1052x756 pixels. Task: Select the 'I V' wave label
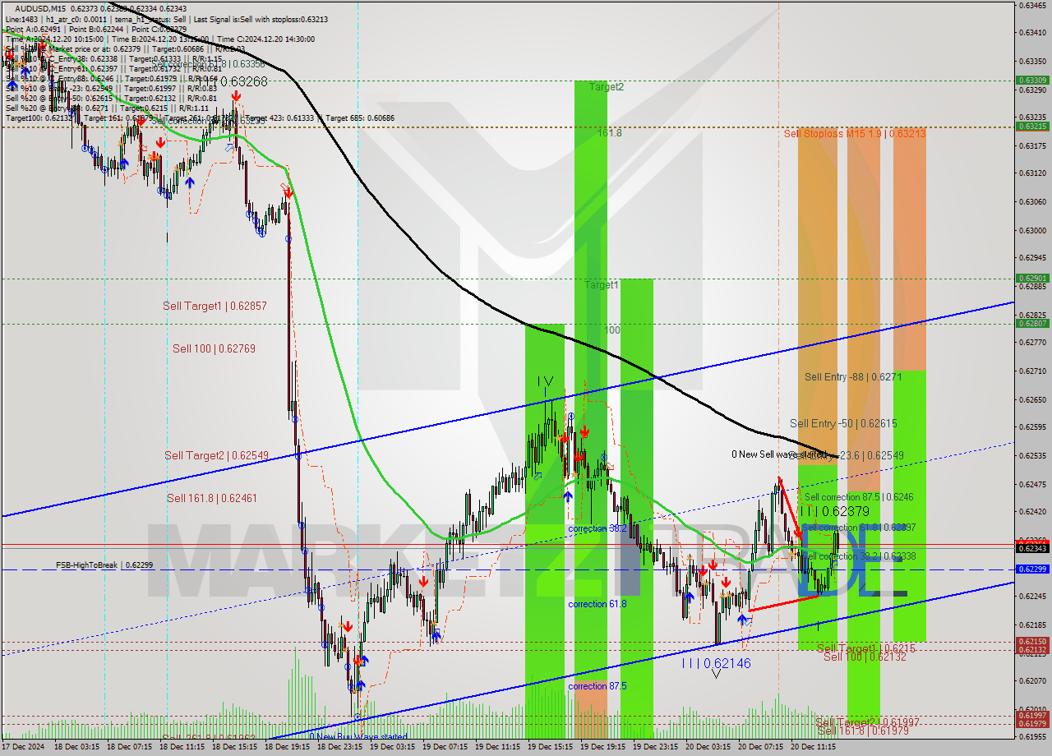coord(545,381)
